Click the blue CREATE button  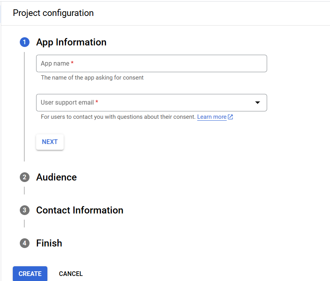[x=30, y=274]
